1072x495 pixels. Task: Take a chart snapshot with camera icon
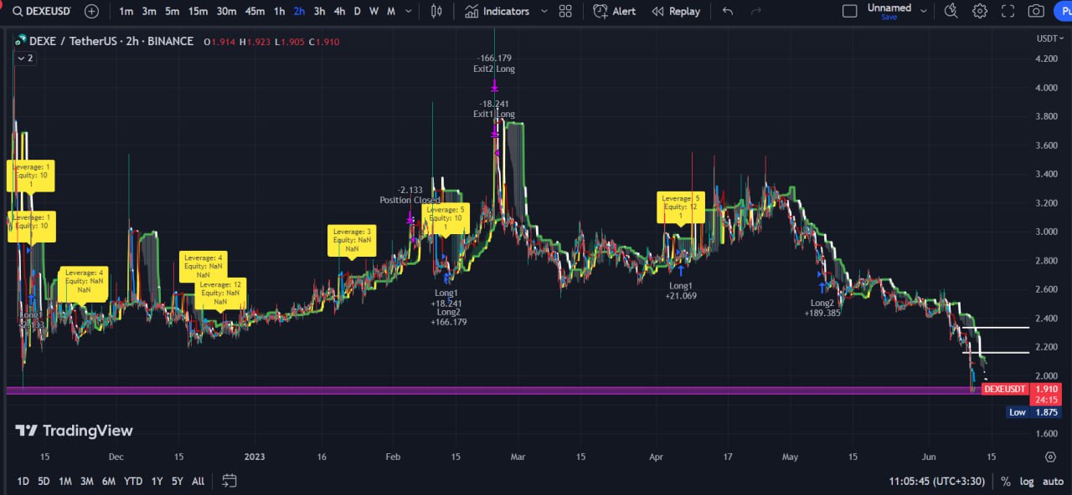(1036, 11)
